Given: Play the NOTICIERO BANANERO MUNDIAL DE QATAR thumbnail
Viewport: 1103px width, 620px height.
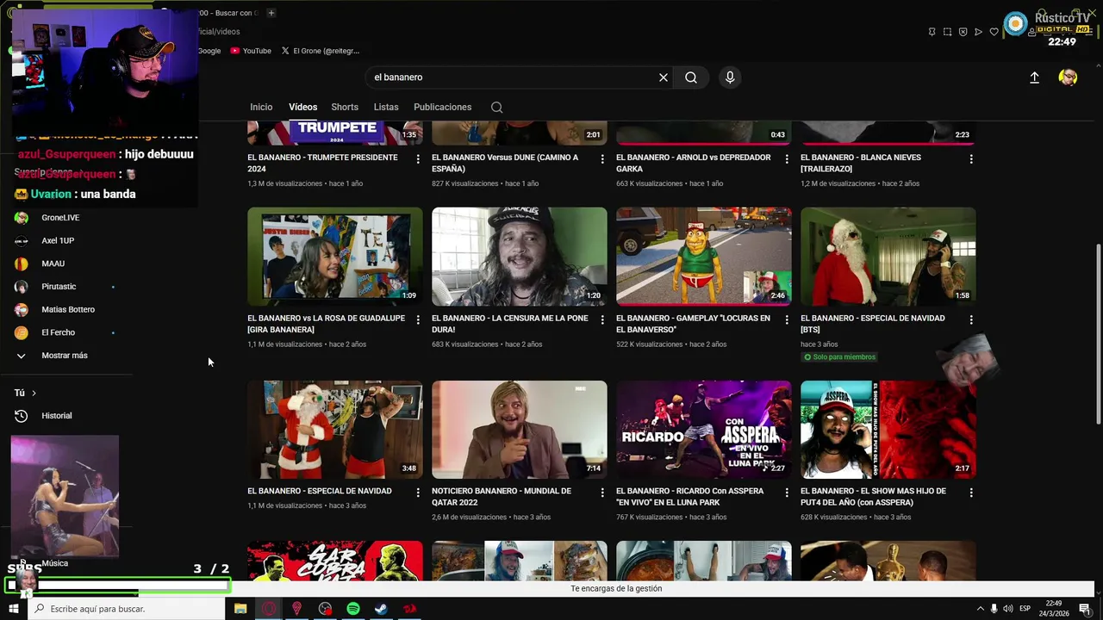Looking at the screenshot, I should 520,430.
